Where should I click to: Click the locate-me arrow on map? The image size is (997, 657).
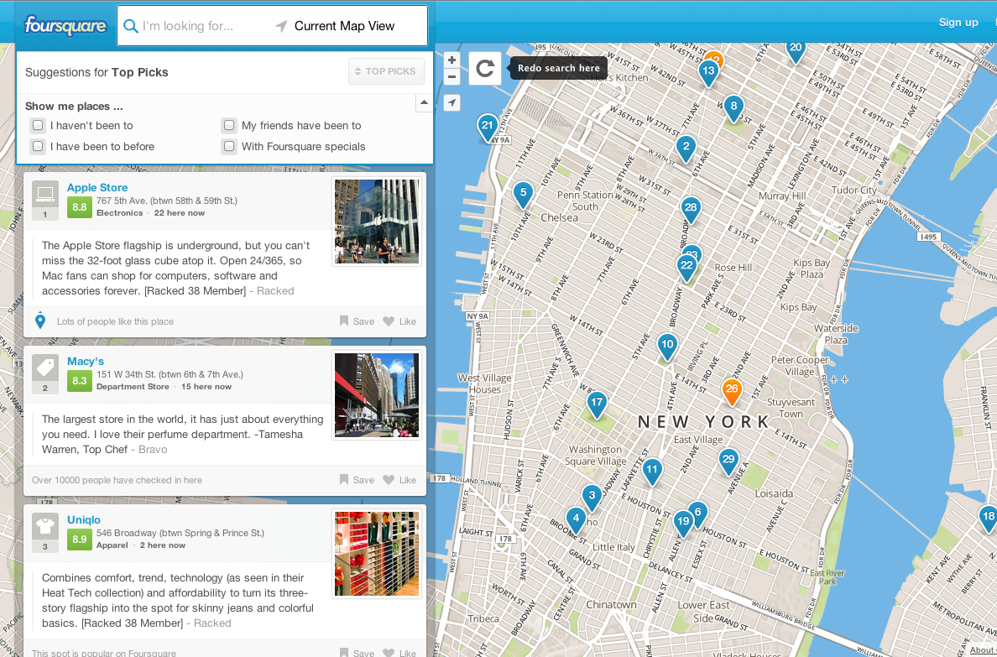(452, 102)
